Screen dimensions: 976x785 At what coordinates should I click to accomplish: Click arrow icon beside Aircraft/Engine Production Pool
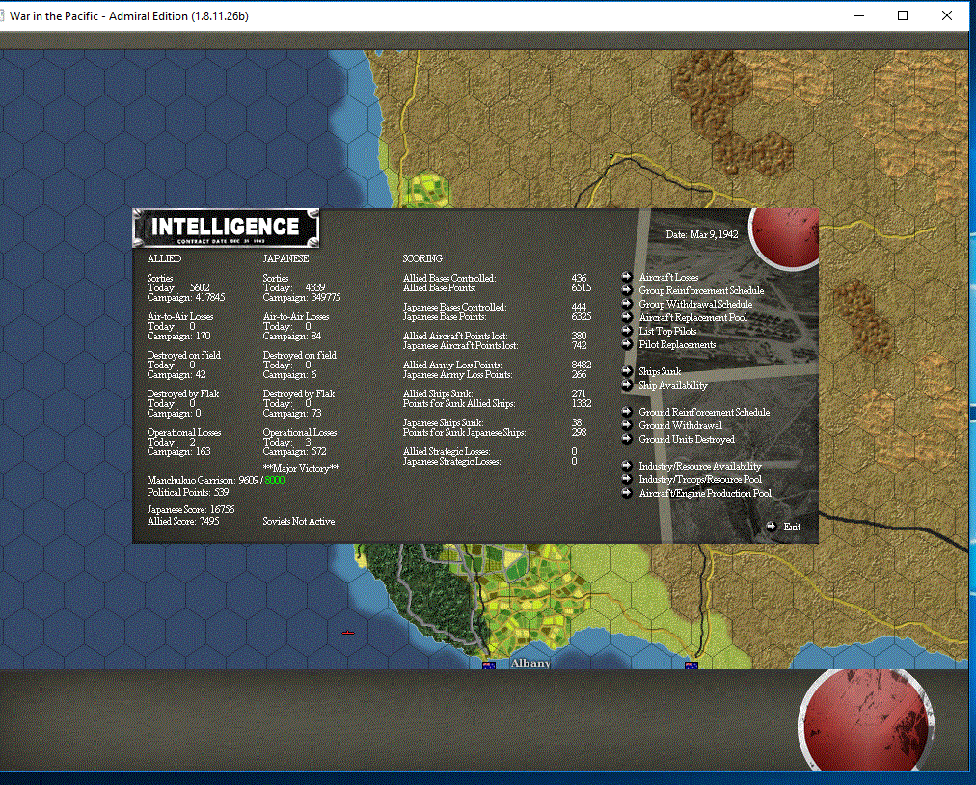[x=627, y=493]
